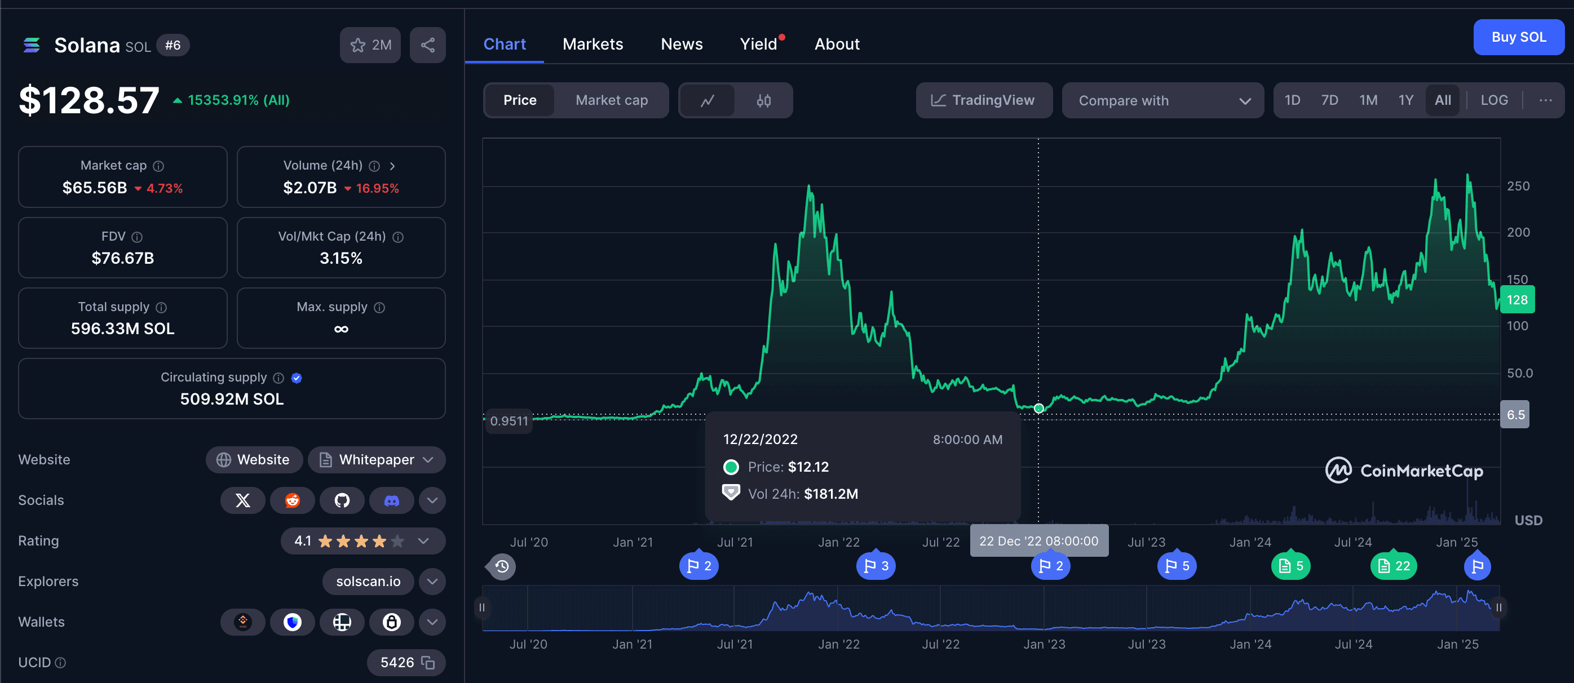Click the Buy SOL button

point(1518,37)
